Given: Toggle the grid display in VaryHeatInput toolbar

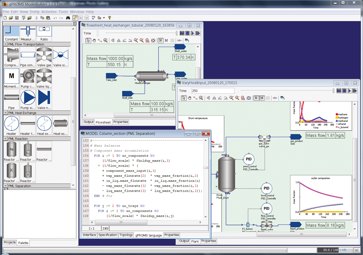Looking at the screenshot, I should (x=268, y=98).
